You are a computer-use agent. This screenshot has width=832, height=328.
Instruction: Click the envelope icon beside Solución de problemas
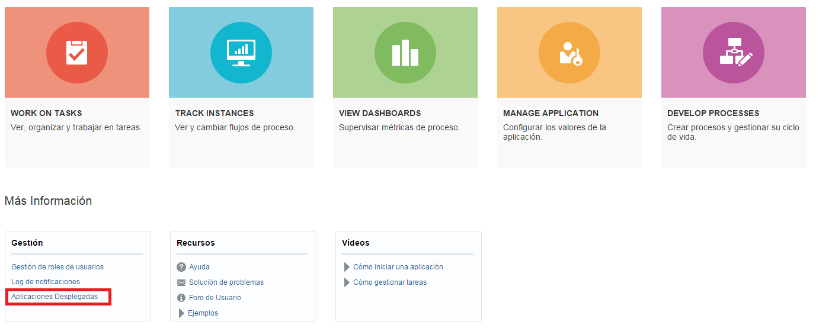click(181, 282)
